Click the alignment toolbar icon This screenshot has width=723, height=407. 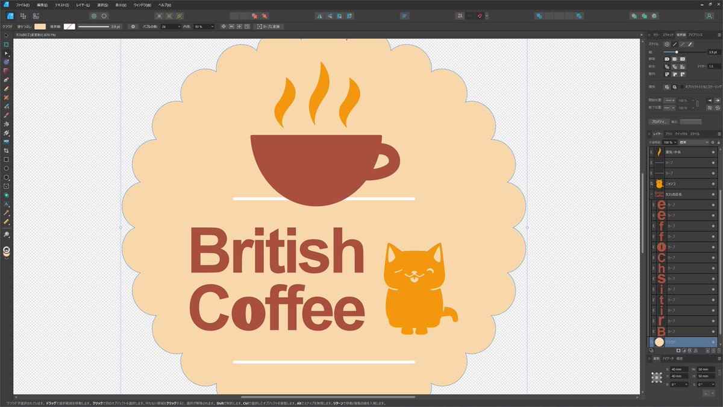point(404,15)
